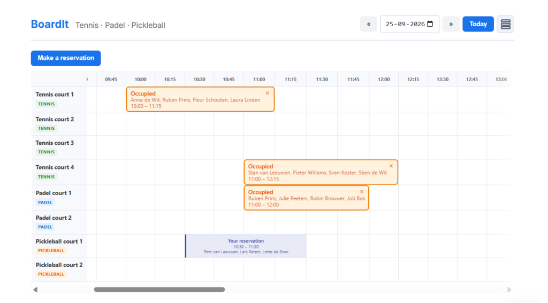Viewport: 548px width, 303px height.
Task: Open the Padel court 1 occupied booking
Action: click(x=306, y=198)
